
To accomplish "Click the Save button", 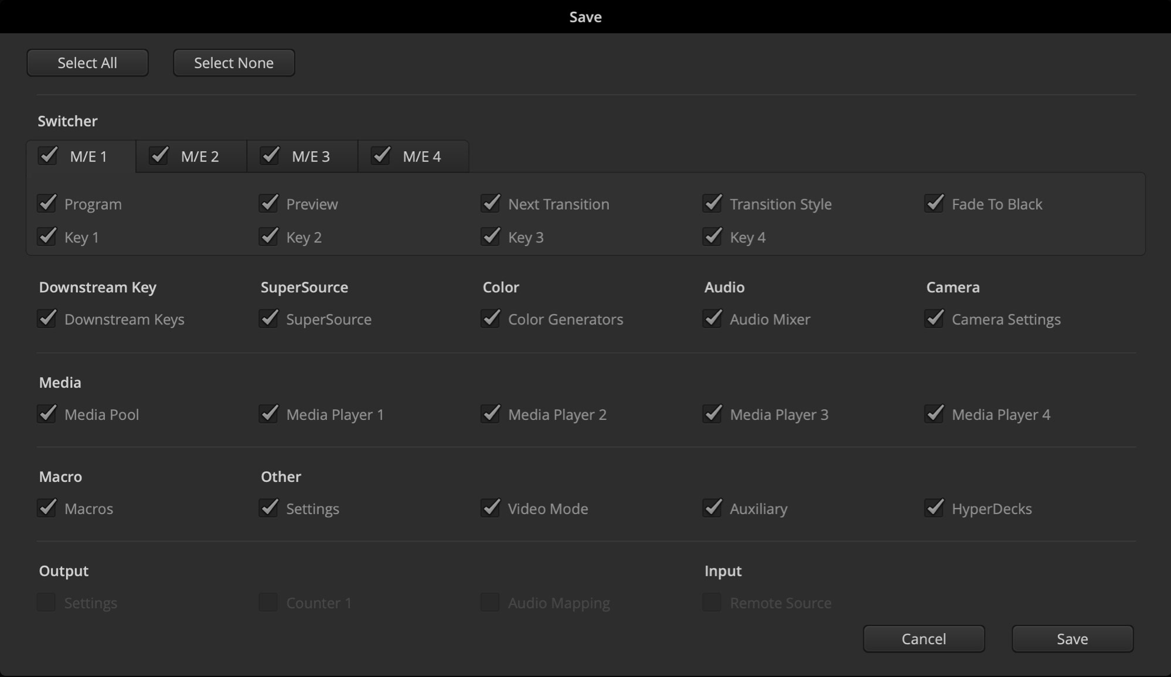I will 1071,639.
